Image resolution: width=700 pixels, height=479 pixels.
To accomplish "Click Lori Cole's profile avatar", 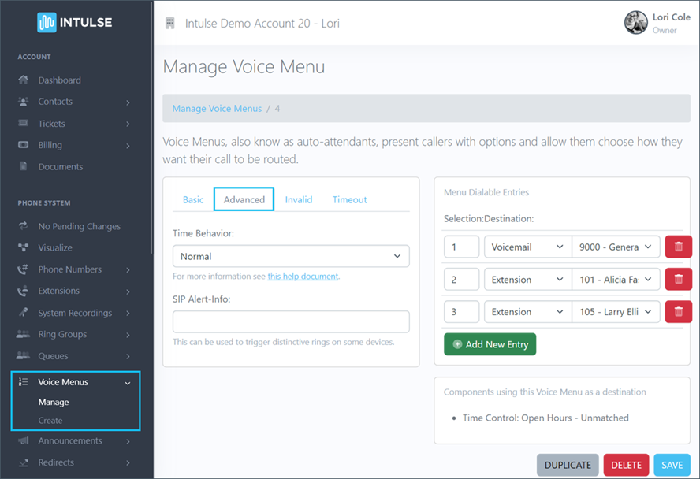I will click(635, 23).
